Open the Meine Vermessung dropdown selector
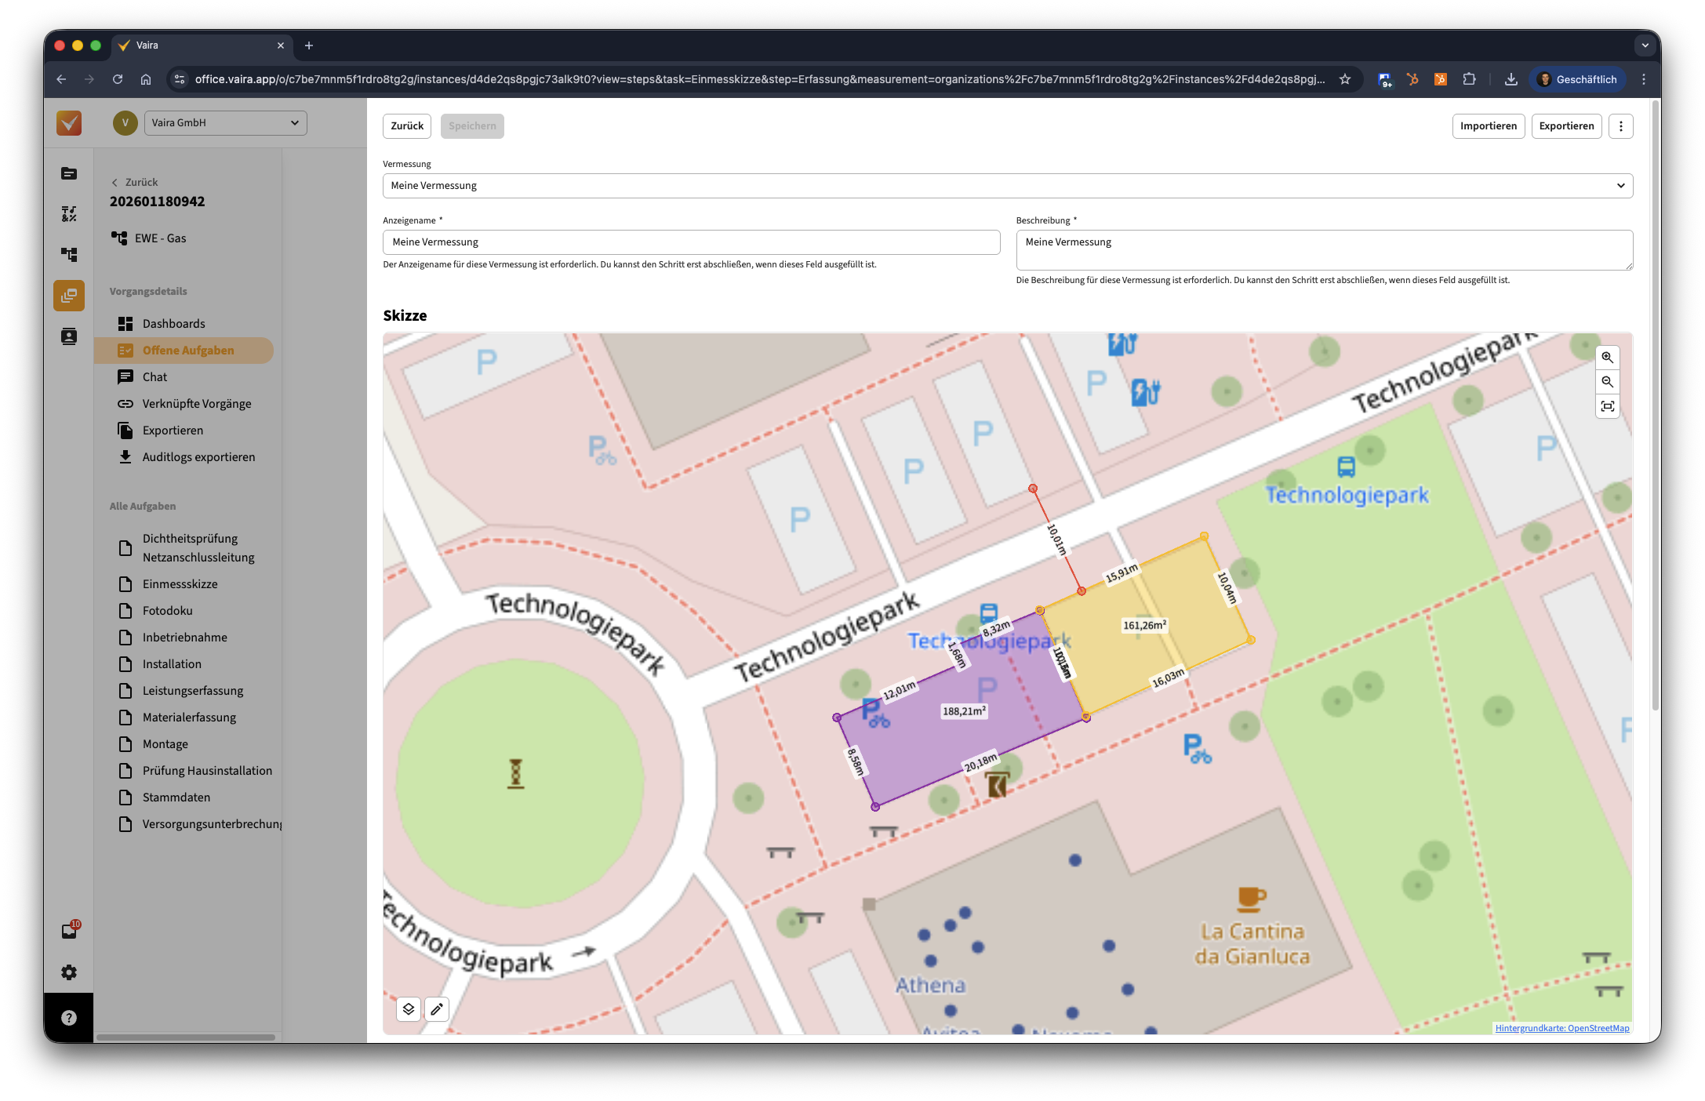The height and width of the screenshot is (1101, 1705). [x=1007, y=186]
